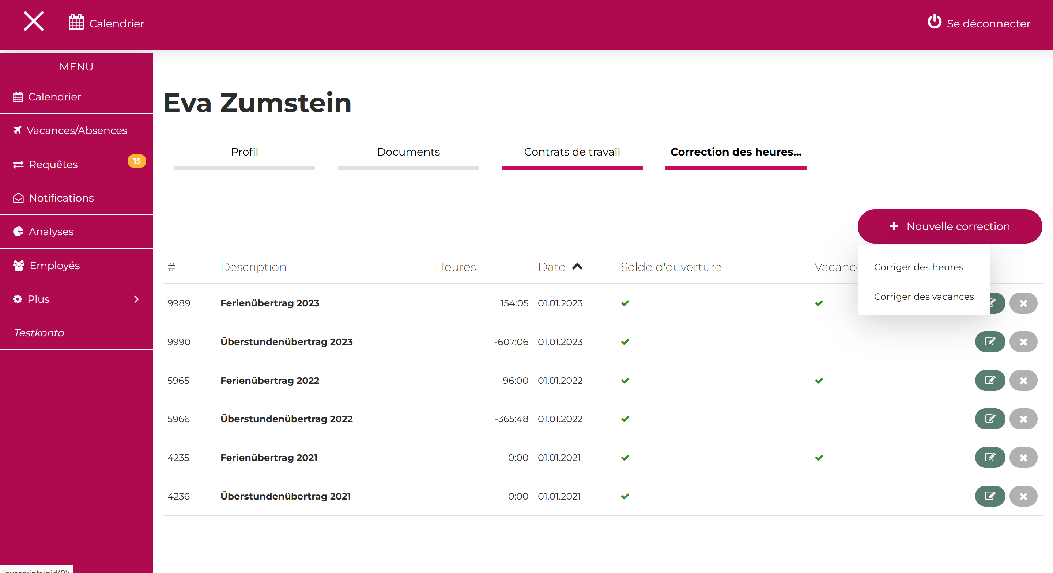
Task: Click the power icon to log out
Action: (x=934, y=22)
